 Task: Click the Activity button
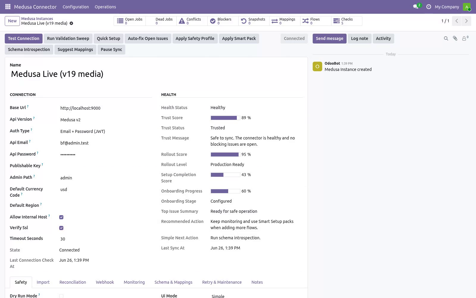tap(383, 38)
